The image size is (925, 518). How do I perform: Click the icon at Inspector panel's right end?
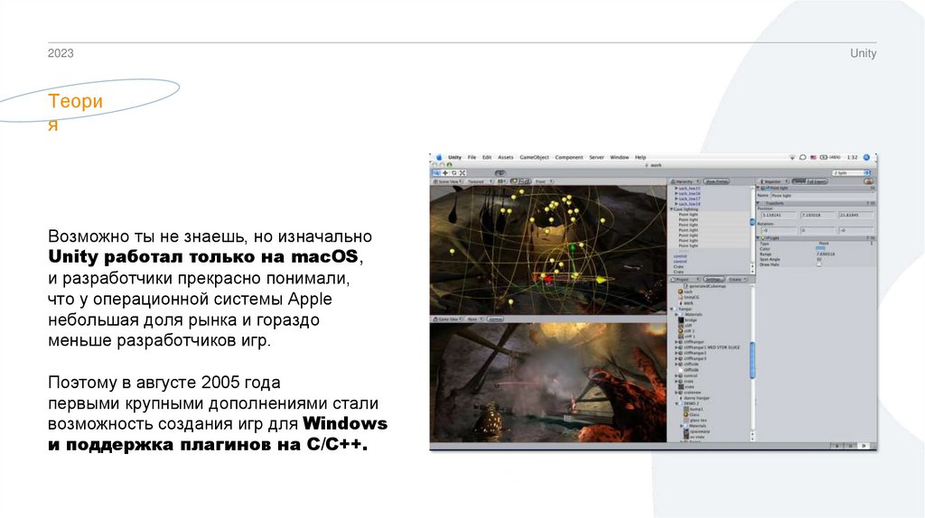point(868,181)
